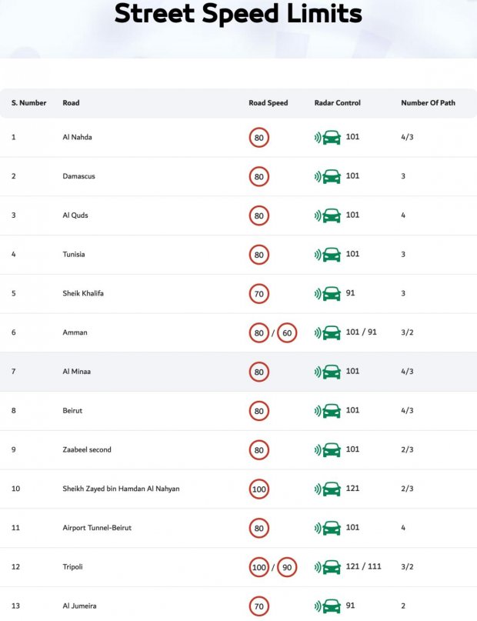Click the radar car icon in Al Minaa row
The image size is (477, 621).
pos(328,372)
